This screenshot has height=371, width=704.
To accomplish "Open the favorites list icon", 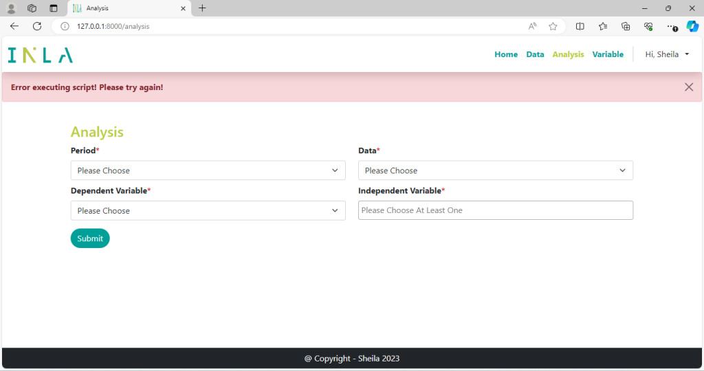I will [603, 27].
